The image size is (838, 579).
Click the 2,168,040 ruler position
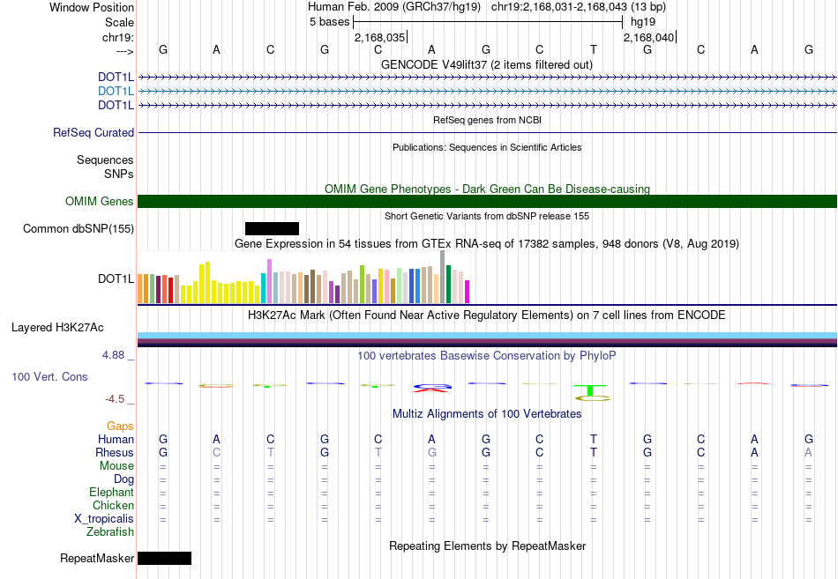(x=649, y=37)
